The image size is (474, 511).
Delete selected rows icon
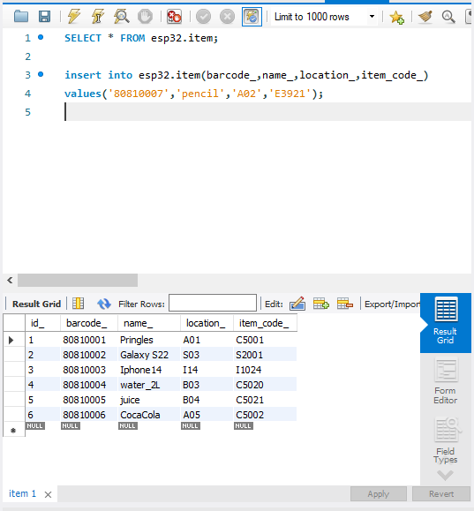pyautogui.click(x=345, y=304)
